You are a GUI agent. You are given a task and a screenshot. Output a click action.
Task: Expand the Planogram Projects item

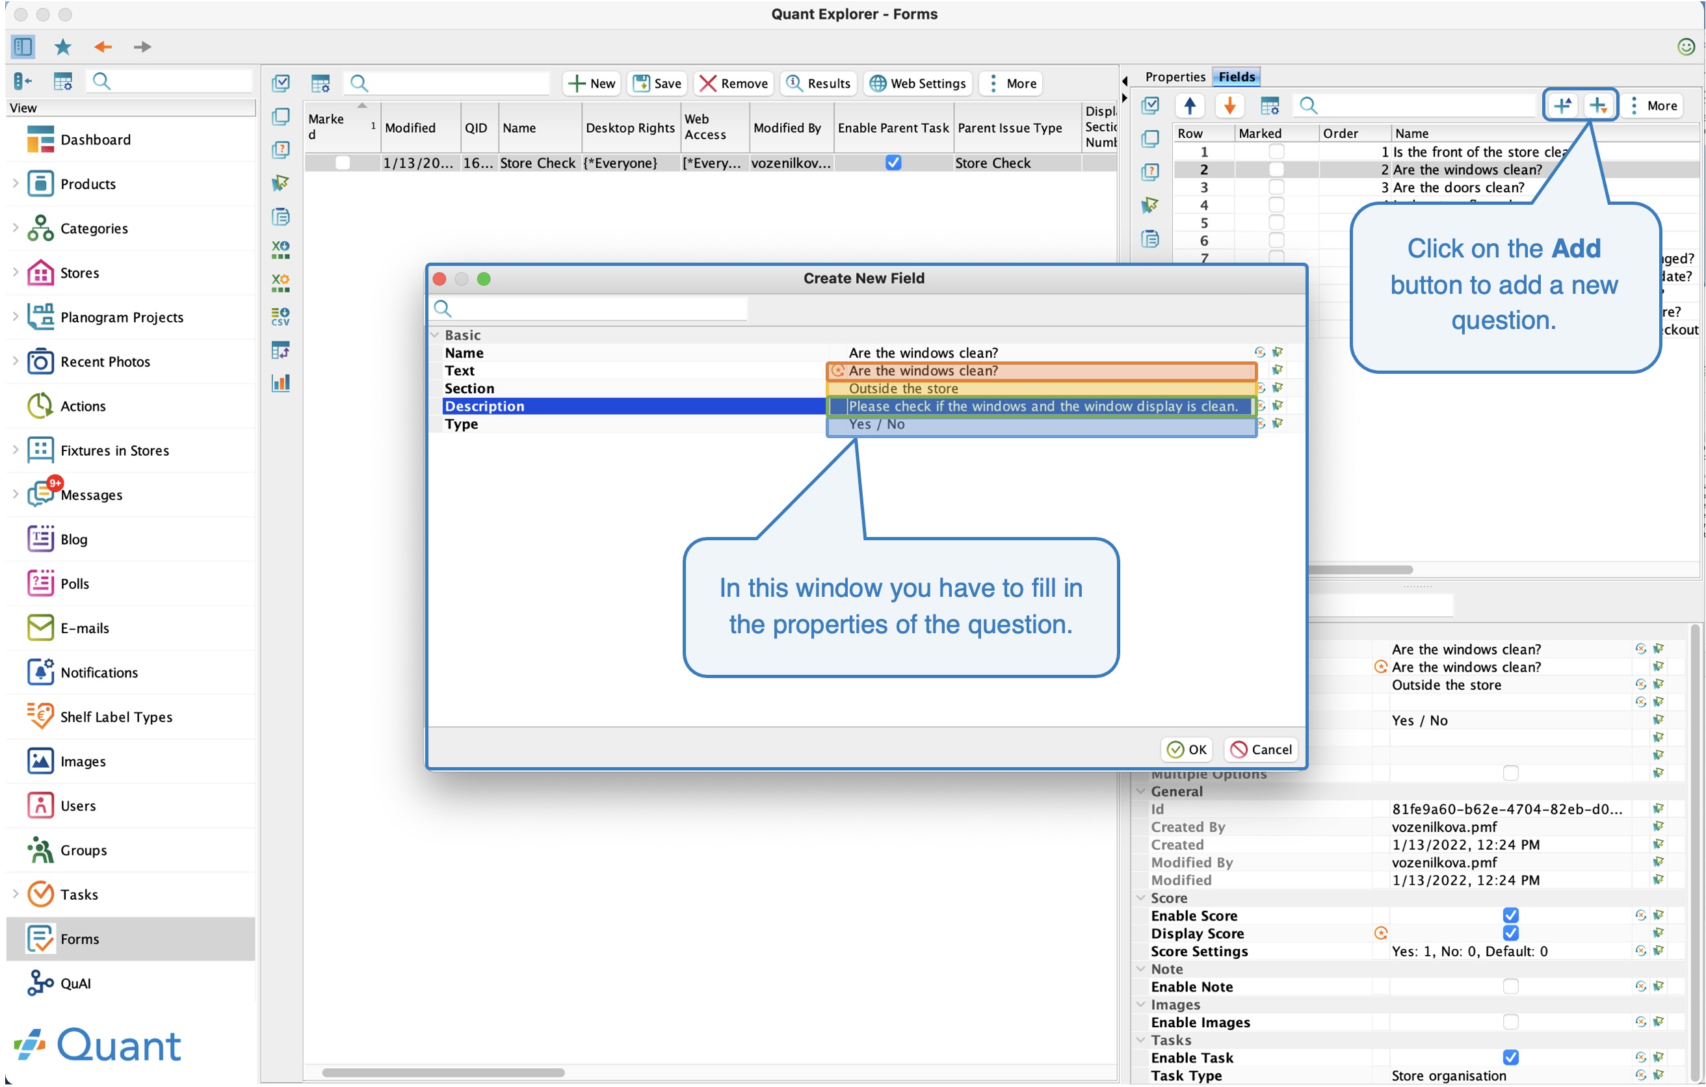coord(16,317)
